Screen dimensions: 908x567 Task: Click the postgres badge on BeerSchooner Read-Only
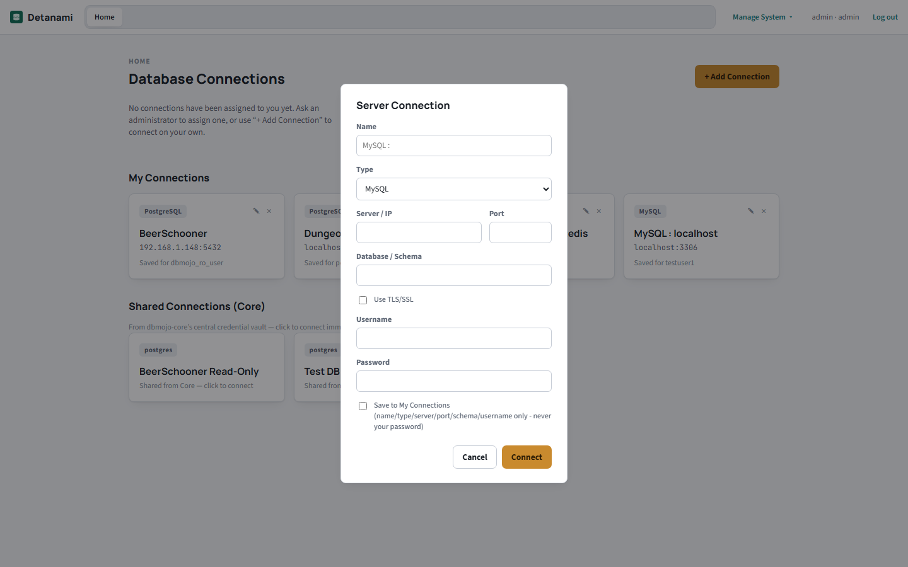[158, 350]
